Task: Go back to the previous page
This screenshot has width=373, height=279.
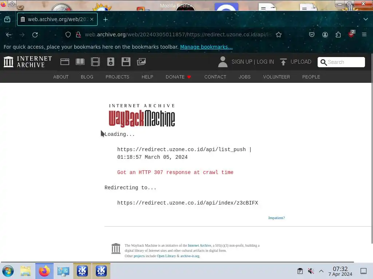Action: click(x=9, y=35)
